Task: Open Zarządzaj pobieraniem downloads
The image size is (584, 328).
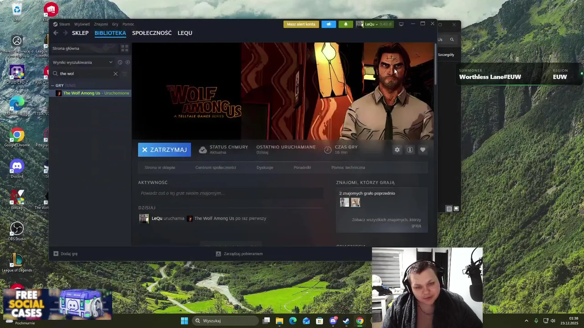Action: coord(239,254)
